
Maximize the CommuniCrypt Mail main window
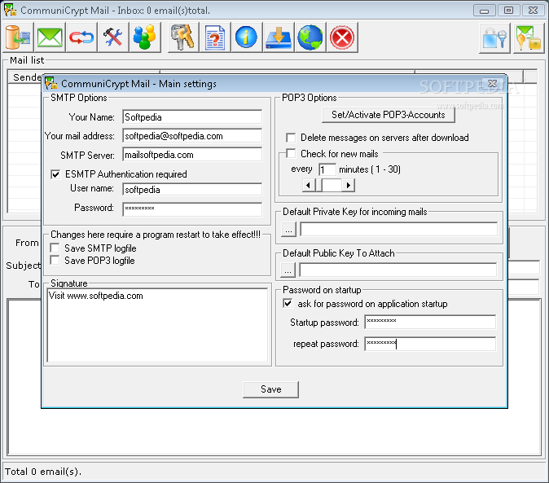[x=508, y=11]
